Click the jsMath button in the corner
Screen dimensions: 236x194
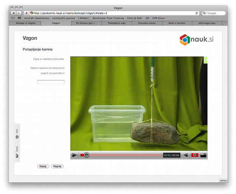[223, 181]
